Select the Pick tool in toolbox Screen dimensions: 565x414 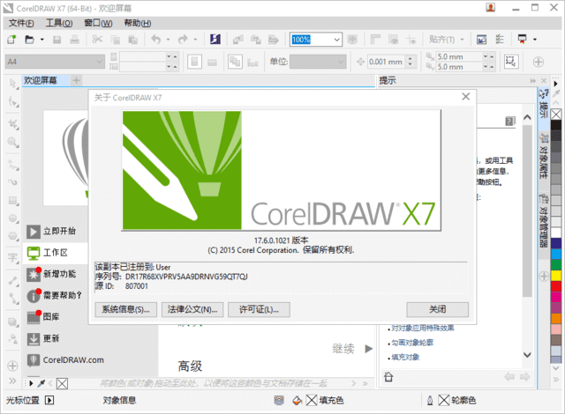[x=13, y=84]
